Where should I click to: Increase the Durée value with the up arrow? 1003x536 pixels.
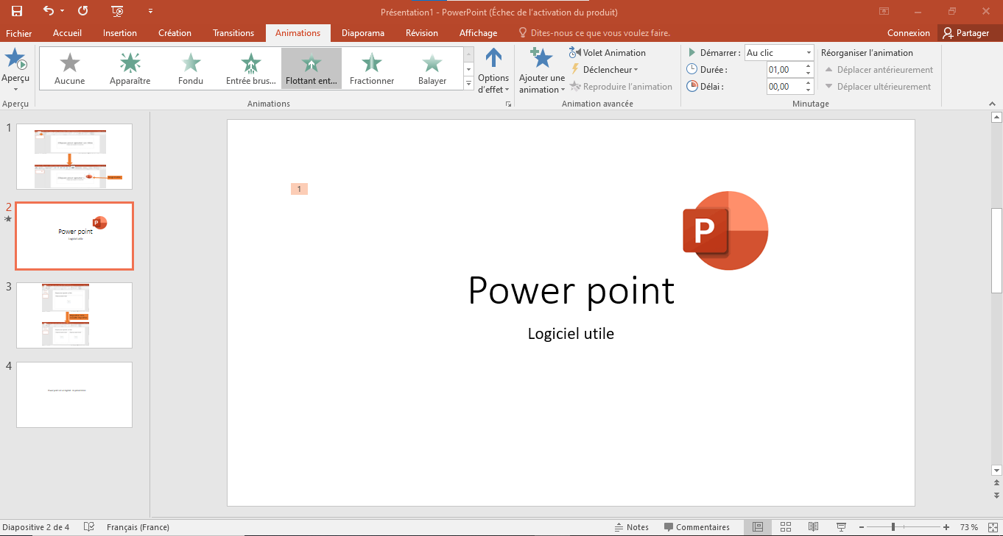[809, 66]
